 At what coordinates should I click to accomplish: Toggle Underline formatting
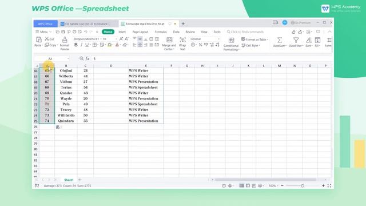(x=87, y=45)
